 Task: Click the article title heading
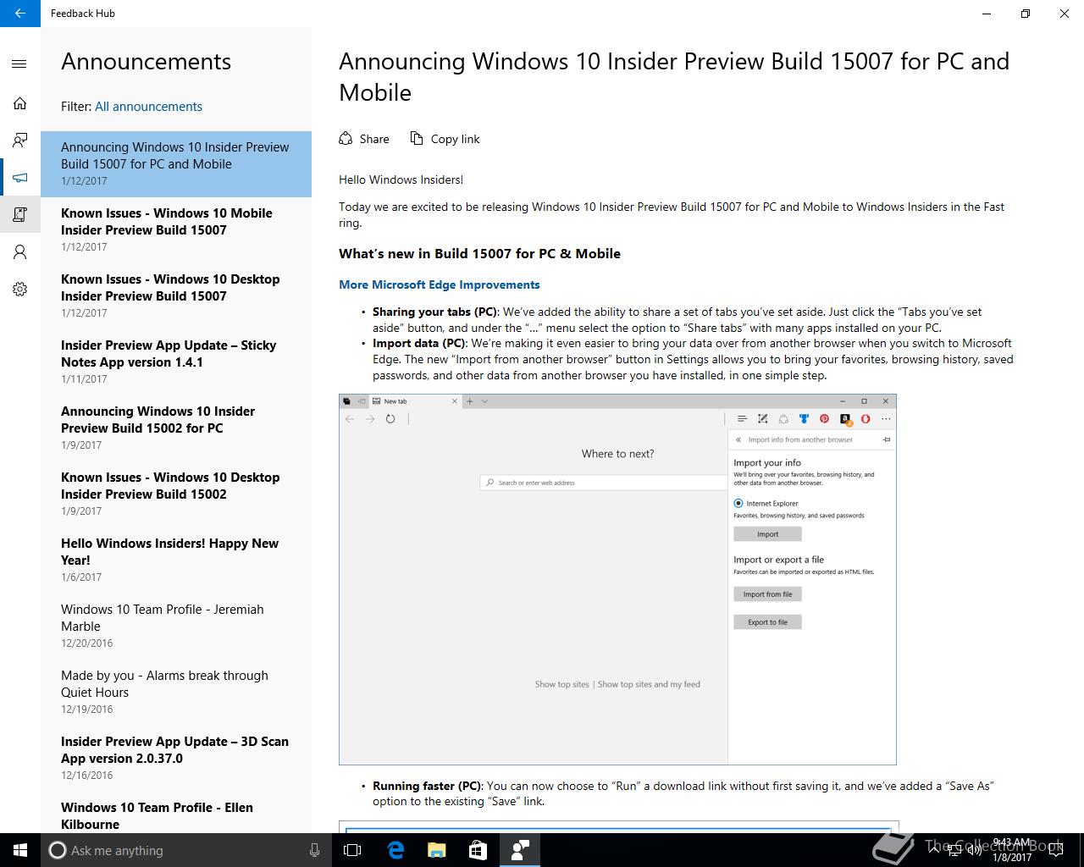[674, 77]
